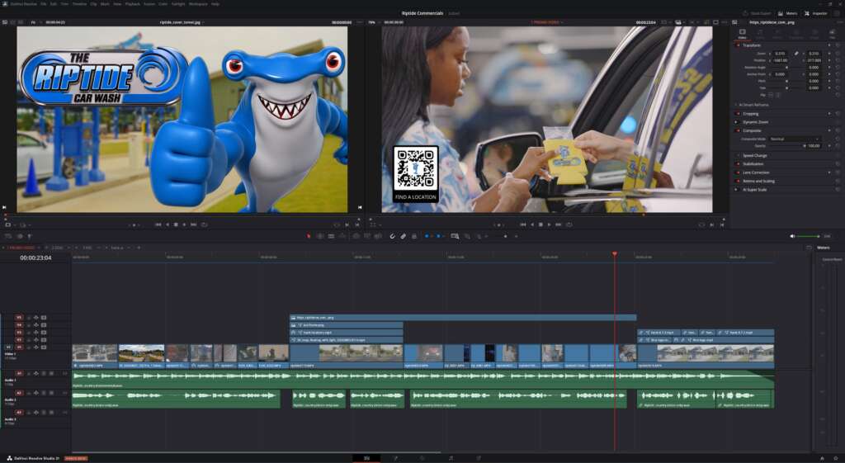Expand AI Smart Reframe section
Image resolution: width=845 pixels, height=463 pixels.
point(737,105)
